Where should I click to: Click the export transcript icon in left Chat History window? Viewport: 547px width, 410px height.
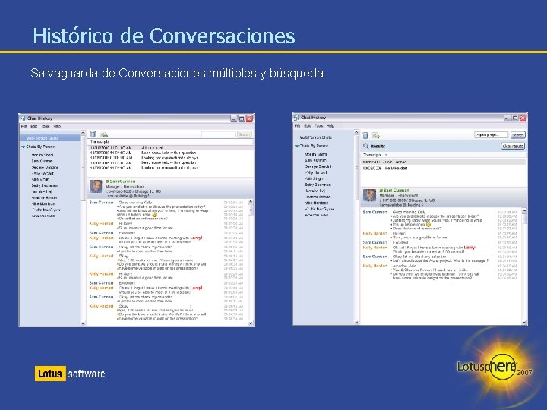tap(103, 134)
